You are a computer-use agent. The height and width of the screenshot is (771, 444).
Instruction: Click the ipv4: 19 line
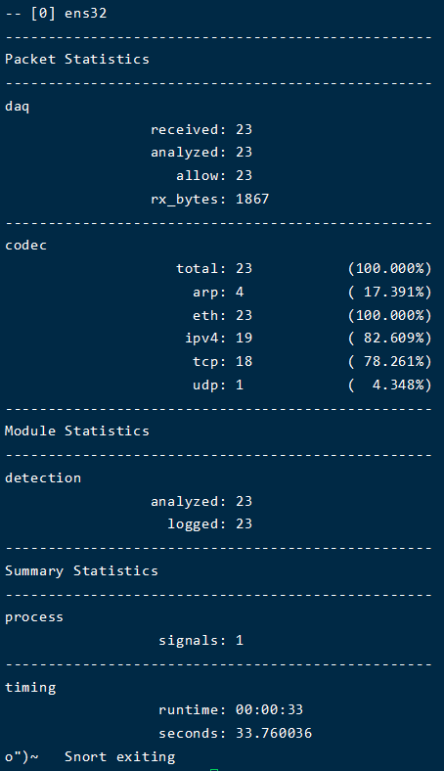click(218, 338)
